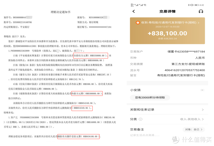Select the 特殊补充 heading
Image resolution: width=214 pixels, height=146 pixels.
click(9, 113)
